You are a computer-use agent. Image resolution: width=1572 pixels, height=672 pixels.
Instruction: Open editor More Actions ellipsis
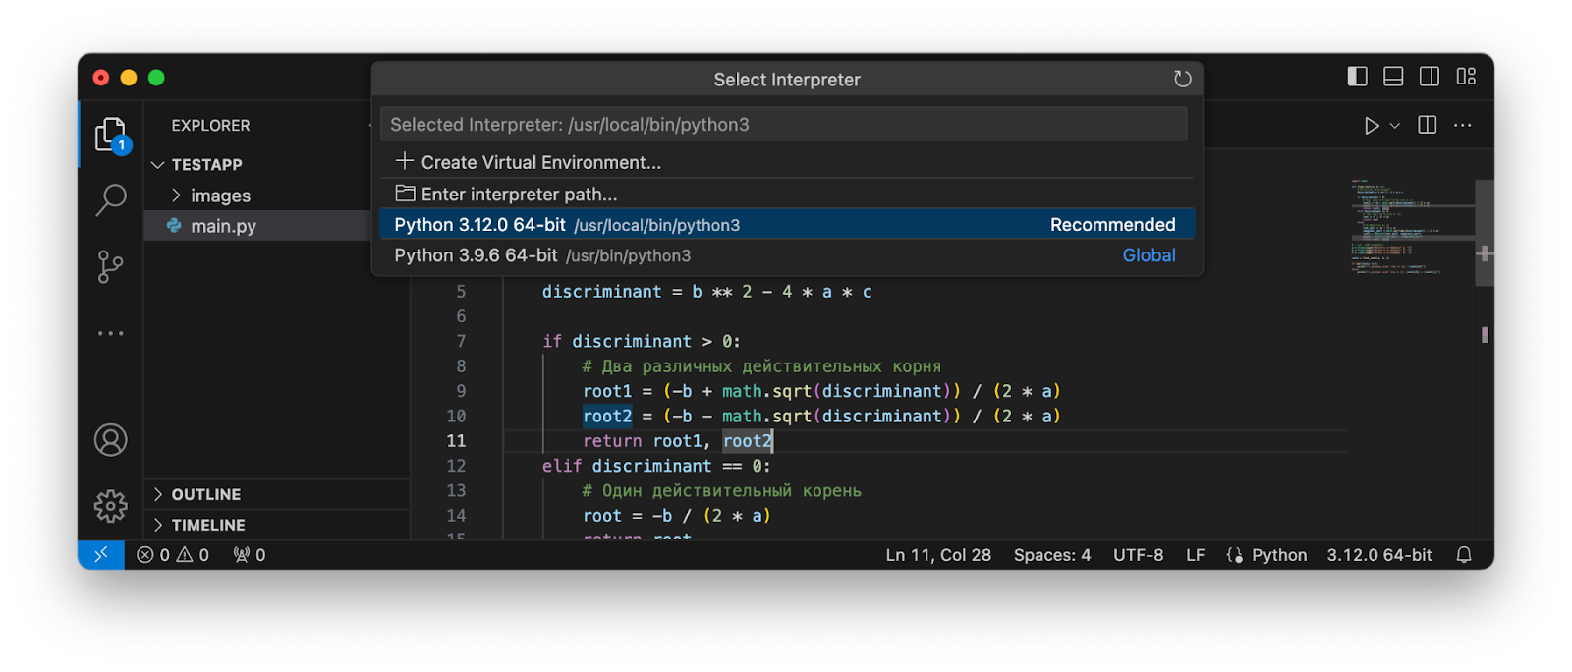click(x=1463, y=125)
